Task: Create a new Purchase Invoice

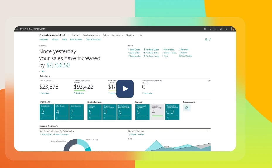Action: [x=151, y=56]
